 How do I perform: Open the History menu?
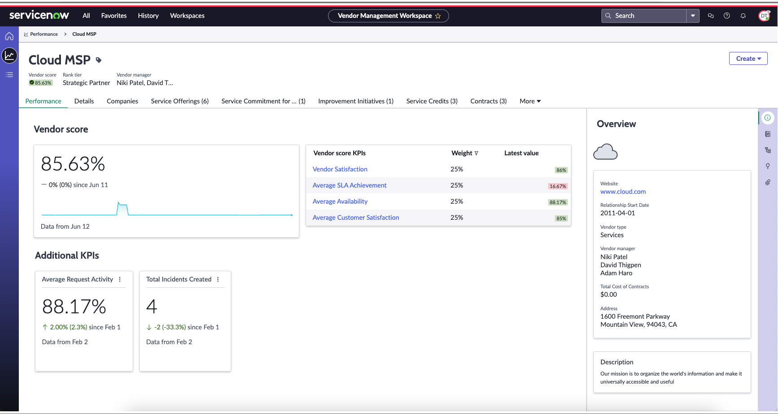(x=148, y=16)
